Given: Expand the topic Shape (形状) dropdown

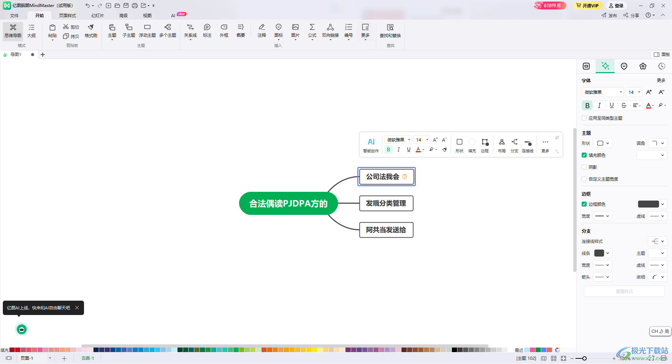Looking at the screenshot, I should pyautogui.click(x=603, y=143).
